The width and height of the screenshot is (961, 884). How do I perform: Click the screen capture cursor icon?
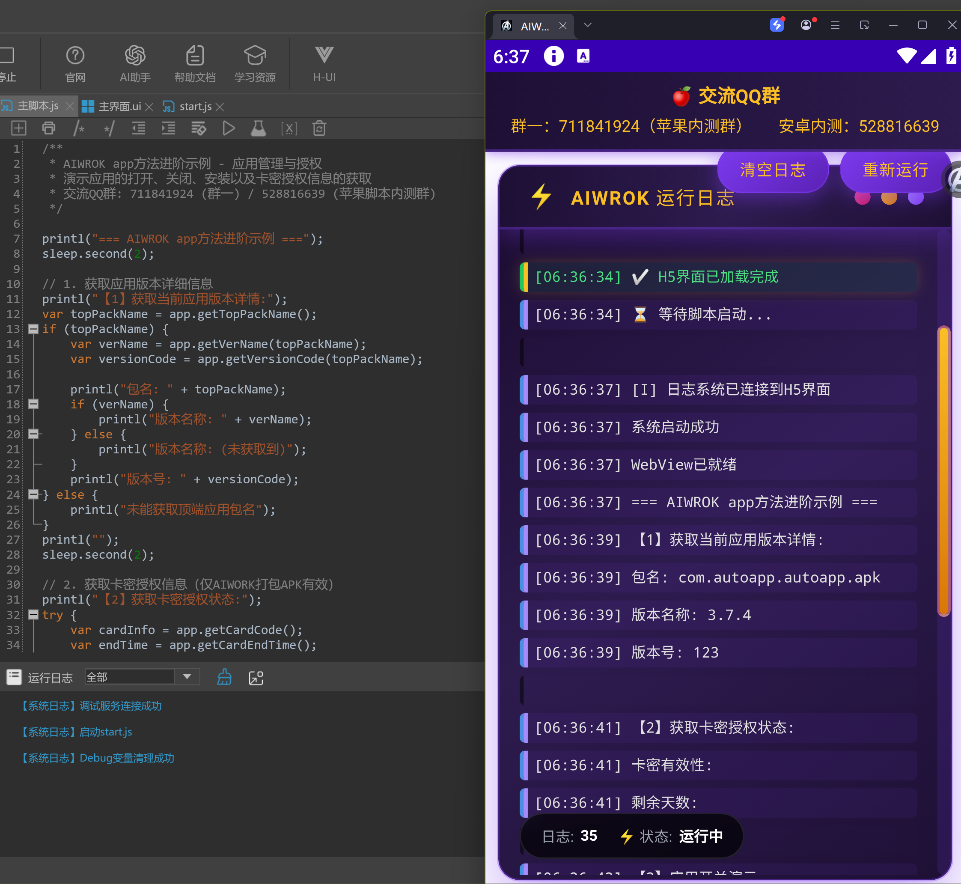pos(864,25)
